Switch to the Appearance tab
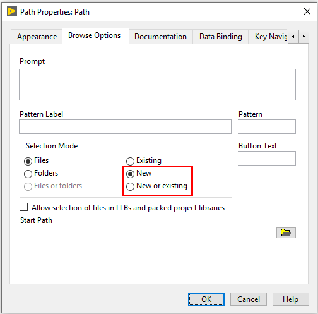 37,37
